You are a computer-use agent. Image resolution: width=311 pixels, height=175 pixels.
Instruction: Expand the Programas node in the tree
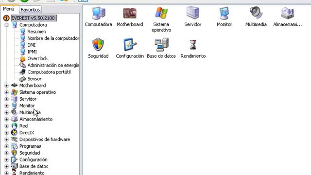coord(6,146)
